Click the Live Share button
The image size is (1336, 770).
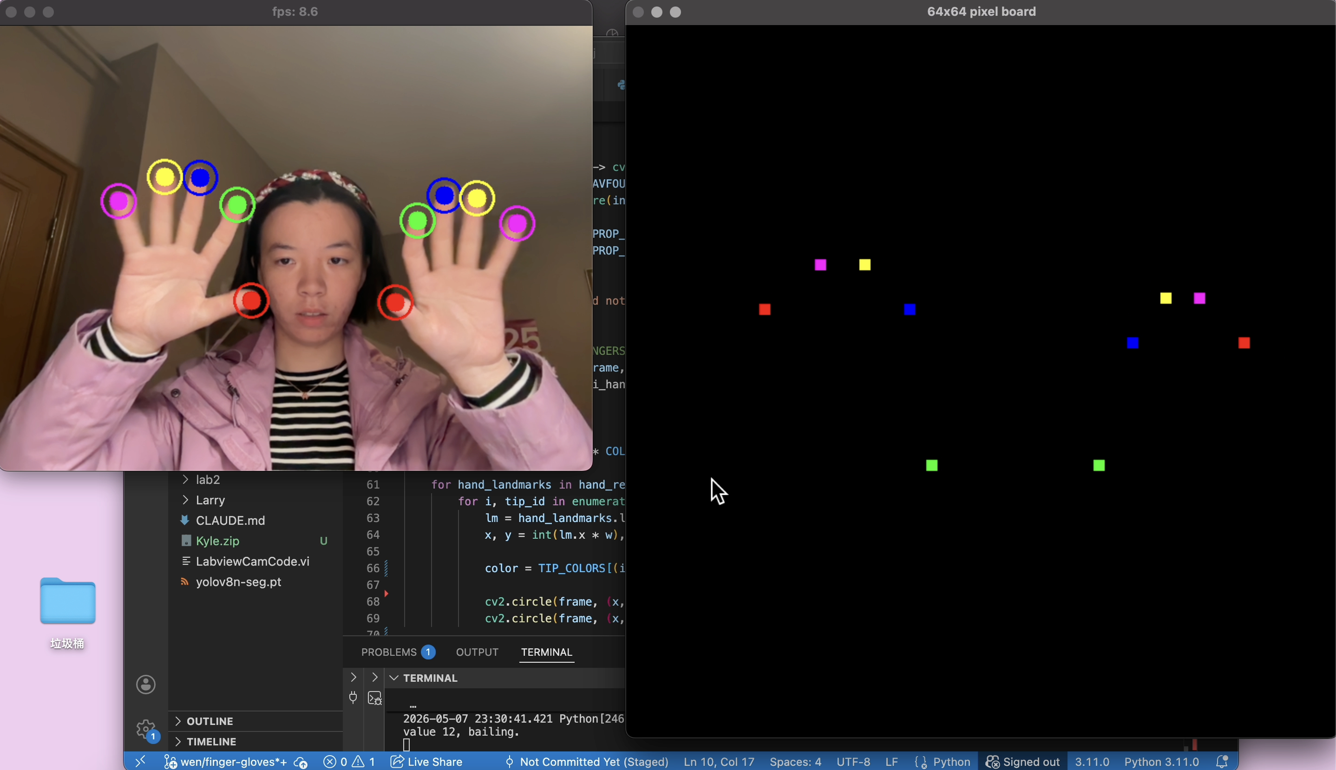[426, 762]
